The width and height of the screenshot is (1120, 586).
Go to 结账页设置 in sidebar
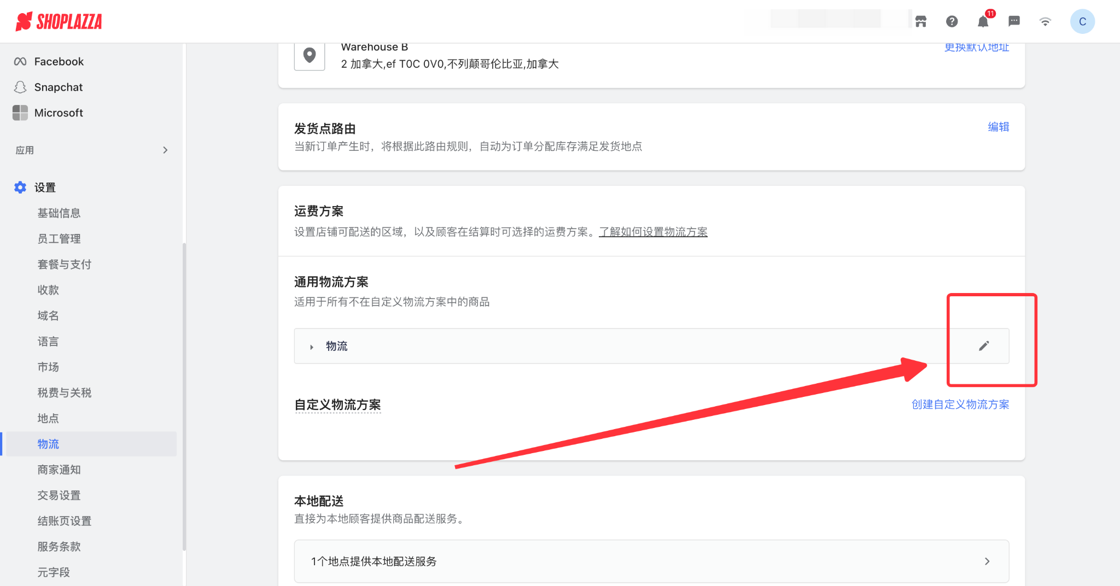click(x=65, y=521)
